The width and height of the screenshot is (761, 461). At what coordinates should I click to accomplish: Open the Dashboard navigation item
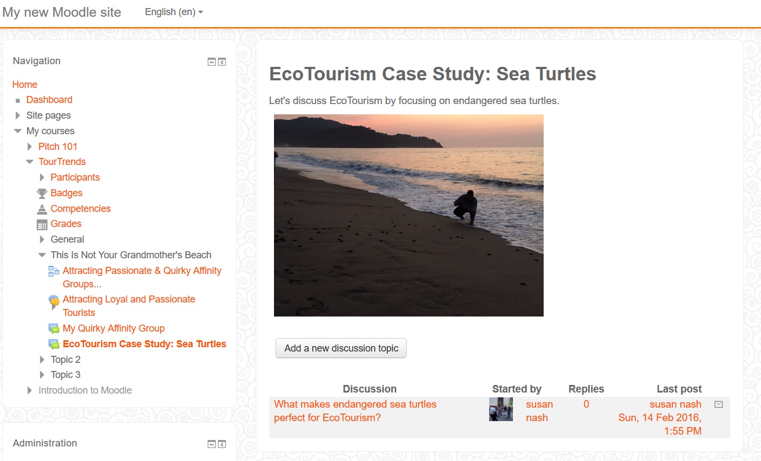click(49, 100)
